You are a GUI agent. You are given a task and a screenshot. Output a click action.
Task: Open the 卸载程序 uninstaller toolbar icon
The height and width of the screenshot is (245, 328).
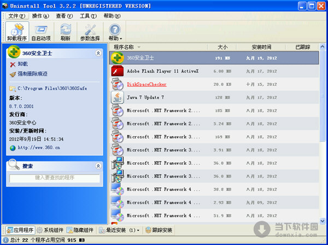(x=17, y=32)
